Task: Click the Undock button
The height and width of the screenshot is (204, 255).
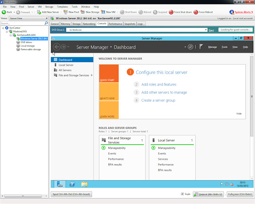Action: (x=208, y=194)
